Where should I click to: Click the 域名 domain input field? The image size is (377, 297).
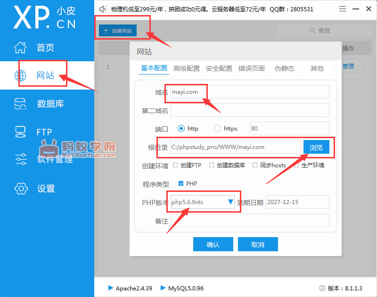pos(250,92)
